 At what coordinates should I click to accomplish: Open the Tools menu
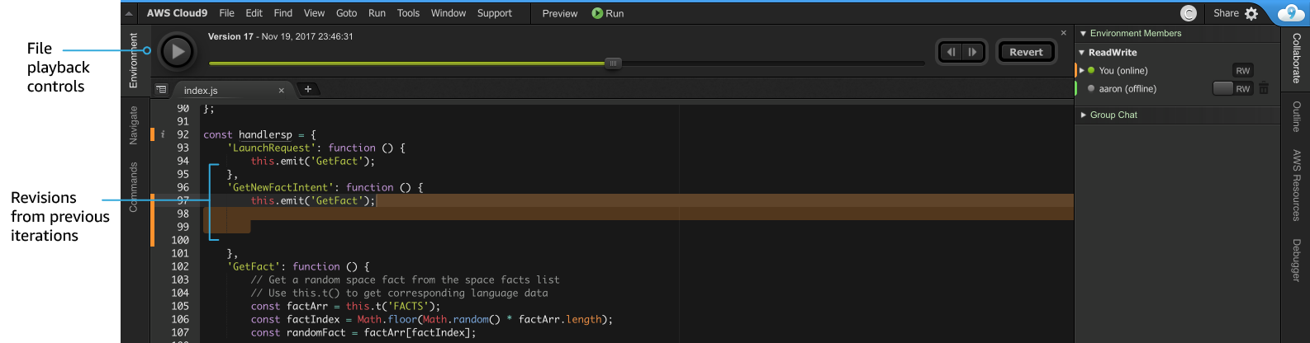pos(408,13)
